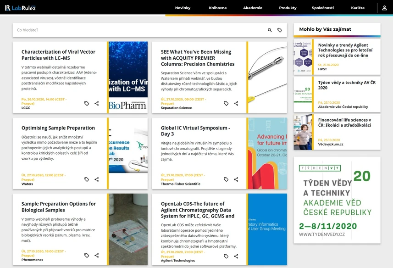Viewport: 393px width, 268px height.
Task: Open 'Optimising Sample Preparation' title
Action: click(x=58, y=128)
